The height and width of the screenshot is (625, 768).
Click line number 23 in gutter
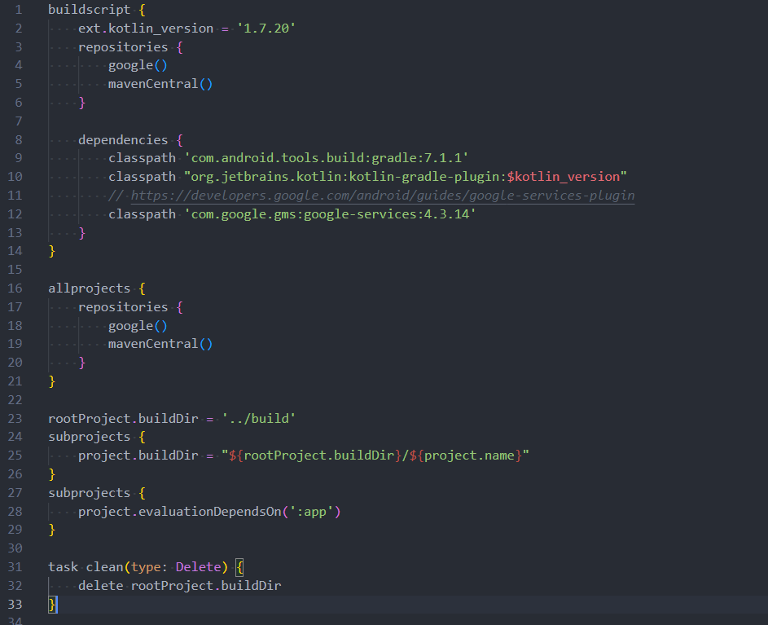tap(15, 419)
